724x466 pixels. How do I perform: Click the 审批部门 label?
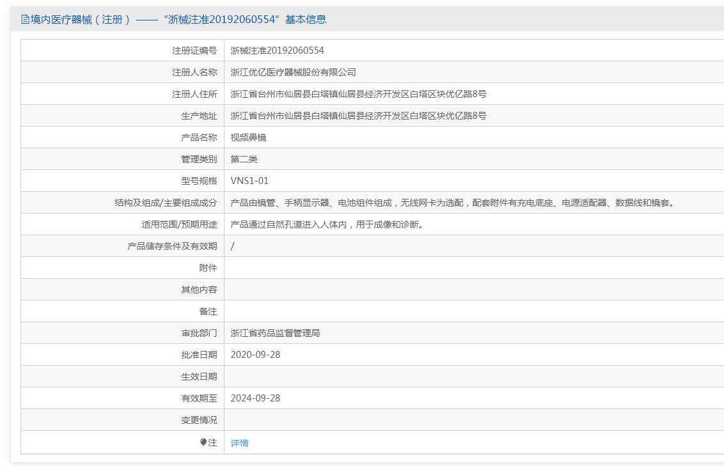199,332
